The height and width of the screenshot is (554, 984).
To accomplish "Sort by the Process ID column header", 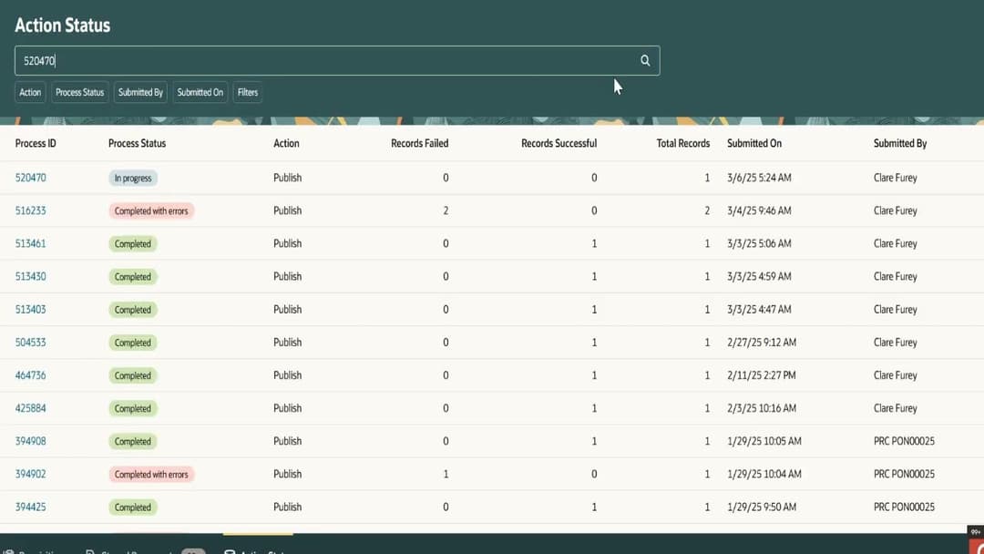I will coord(38,143).
